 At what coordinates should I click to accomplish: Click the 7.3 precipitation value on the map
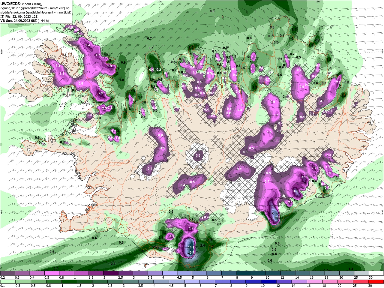[277, 217]
